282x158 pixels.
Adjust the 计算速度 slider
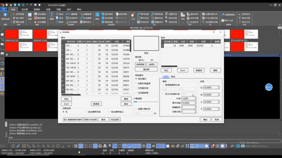pos(138,102)
